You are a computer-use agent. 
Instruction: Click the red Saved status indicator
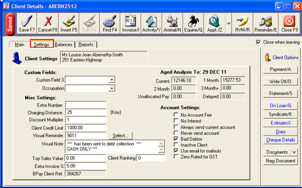(10, 25)
